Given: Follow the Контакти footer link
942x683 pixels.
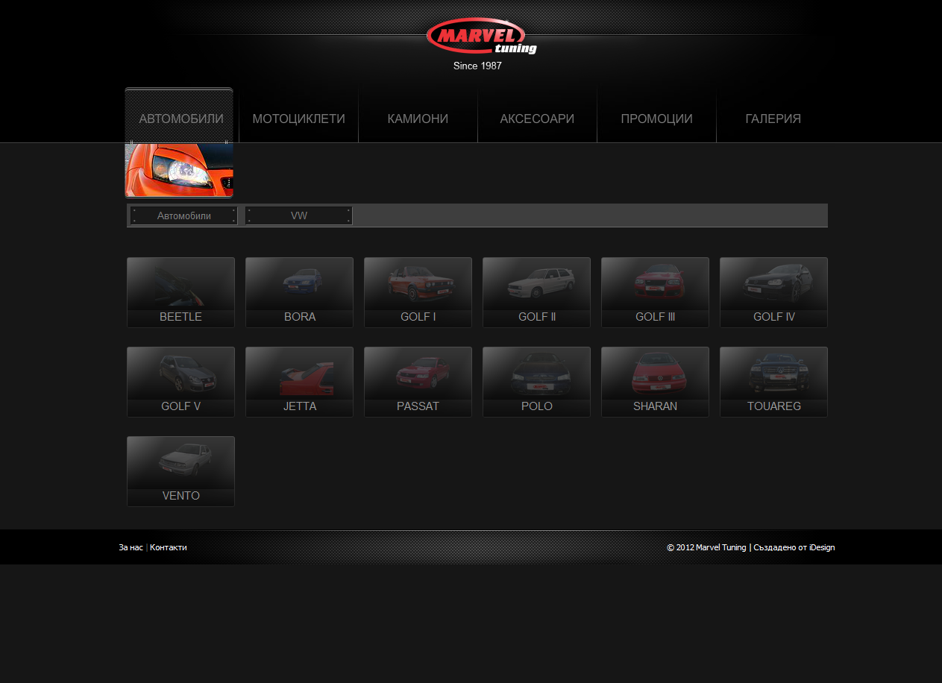Looking at the screenshot, I should click(x=169, y=547).
